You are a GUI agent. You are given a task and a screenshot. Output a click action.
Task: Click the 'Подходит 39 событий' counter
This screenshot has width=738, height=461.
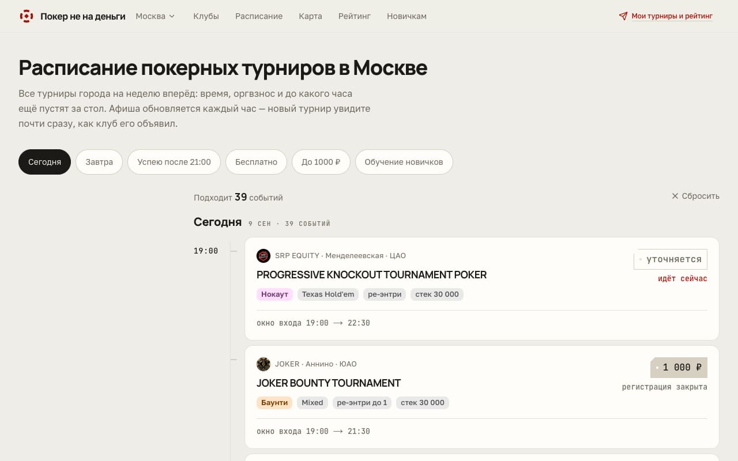point(238,197)
